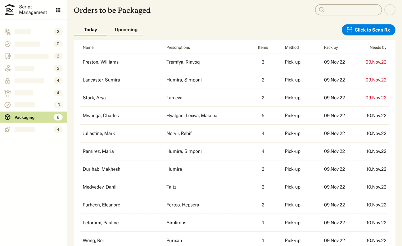Open the Ramirez, Maria order
The height and width of the screenshot is (246, 402).
(234, 151)
